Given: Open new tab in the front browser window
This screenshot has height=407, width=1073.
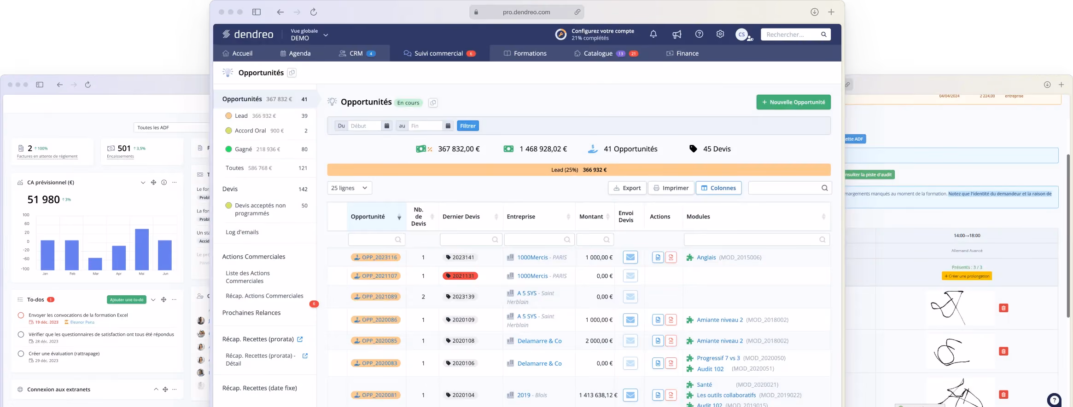Looking at the screenshot, I should pyautogui.click(x=831, y=12).
